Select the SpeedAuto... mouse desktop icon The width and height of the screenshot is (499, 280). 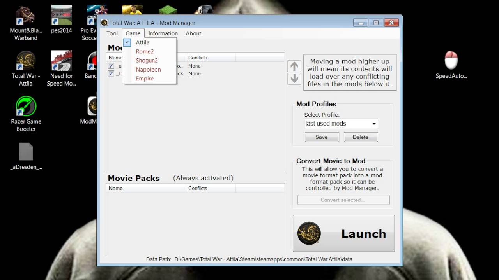click(x=451, y=65)
